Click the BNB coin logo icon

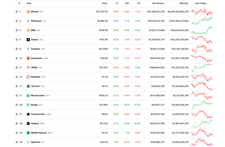point(28,30)
